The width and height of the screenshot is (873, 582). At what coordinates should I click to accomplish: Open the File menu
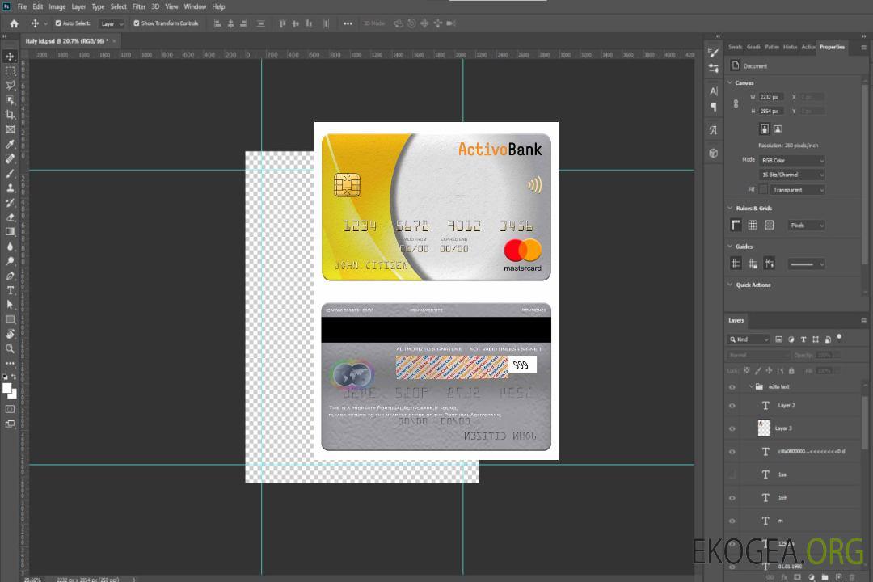(x=23, y=6)
